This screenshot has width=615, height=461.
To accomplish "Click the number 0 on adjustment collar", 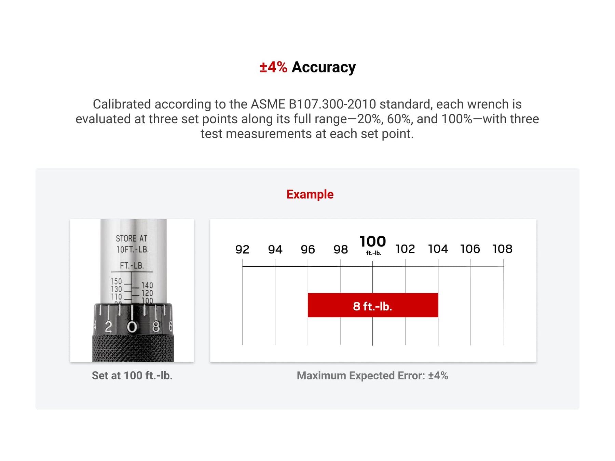I will [132, 327].
